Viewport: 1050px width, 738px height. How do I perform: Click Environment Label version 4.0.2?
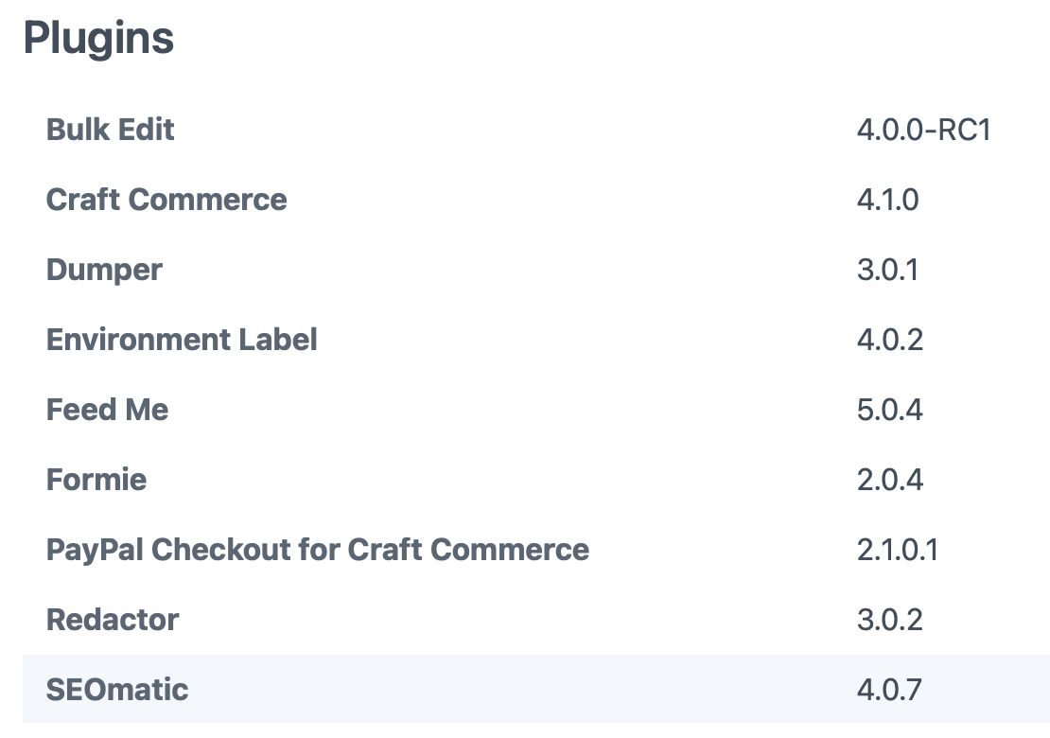coord(890,341)
